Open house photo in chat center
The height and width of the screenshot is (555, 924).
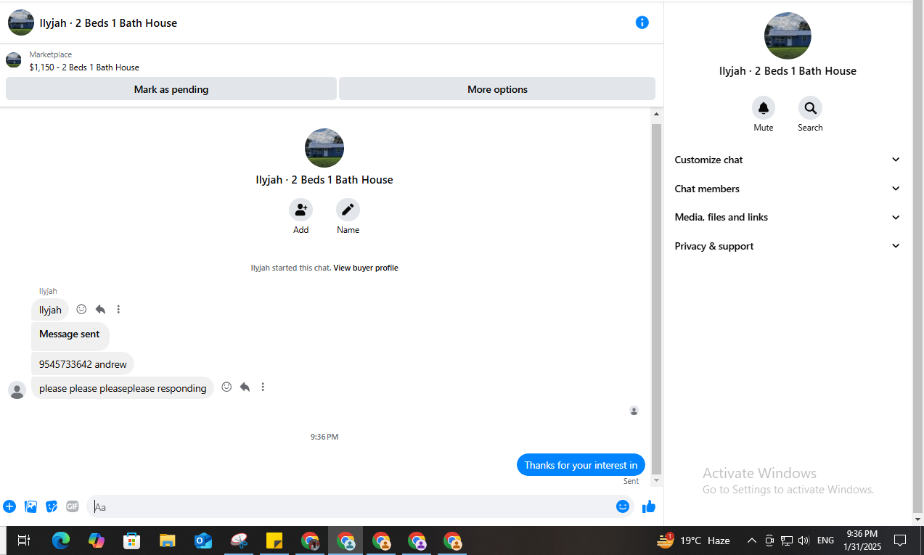pyautogui.click(x=324, y=148)
